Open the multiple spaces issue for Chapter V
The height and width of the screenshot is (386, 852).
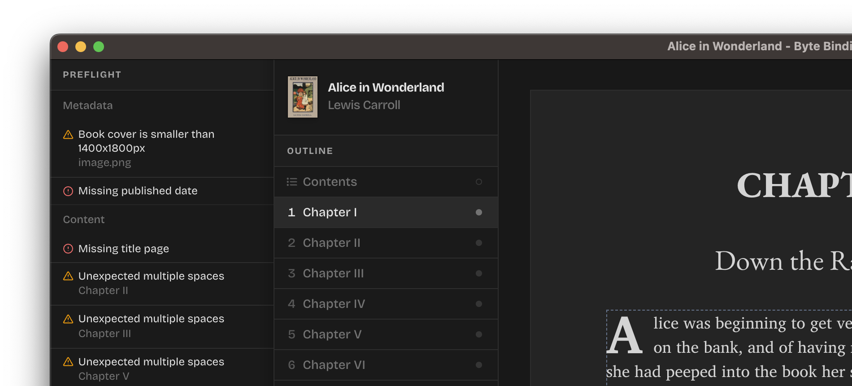pos(162,368)
